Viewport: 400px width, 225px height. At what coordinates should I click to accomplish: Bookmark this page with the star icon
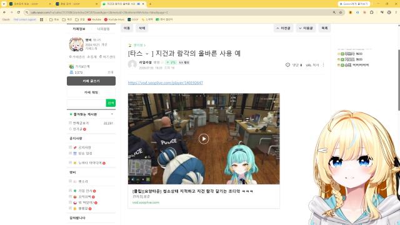(341, 12)
